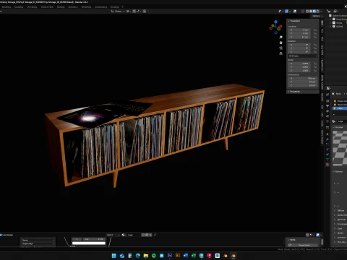This screenshot has width=347, height=260.
Task: Toggle snapping magnet in viewport header
Action: coord(134,11)
